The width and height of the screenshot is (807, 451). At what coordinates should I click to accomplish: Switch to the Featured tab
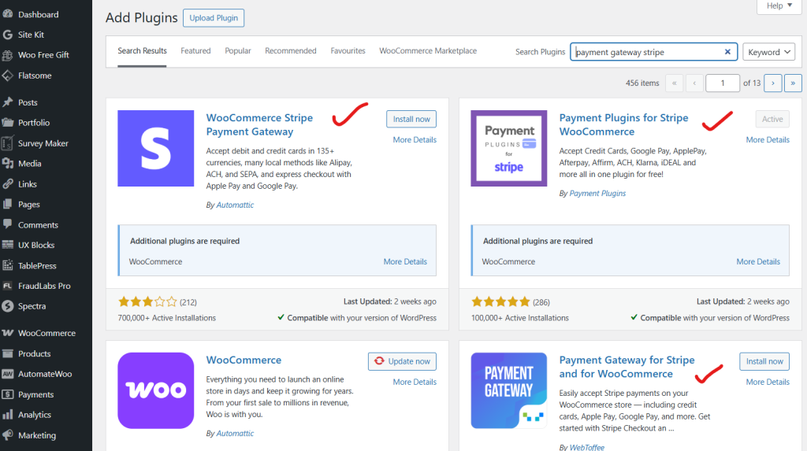click(195, 51)
